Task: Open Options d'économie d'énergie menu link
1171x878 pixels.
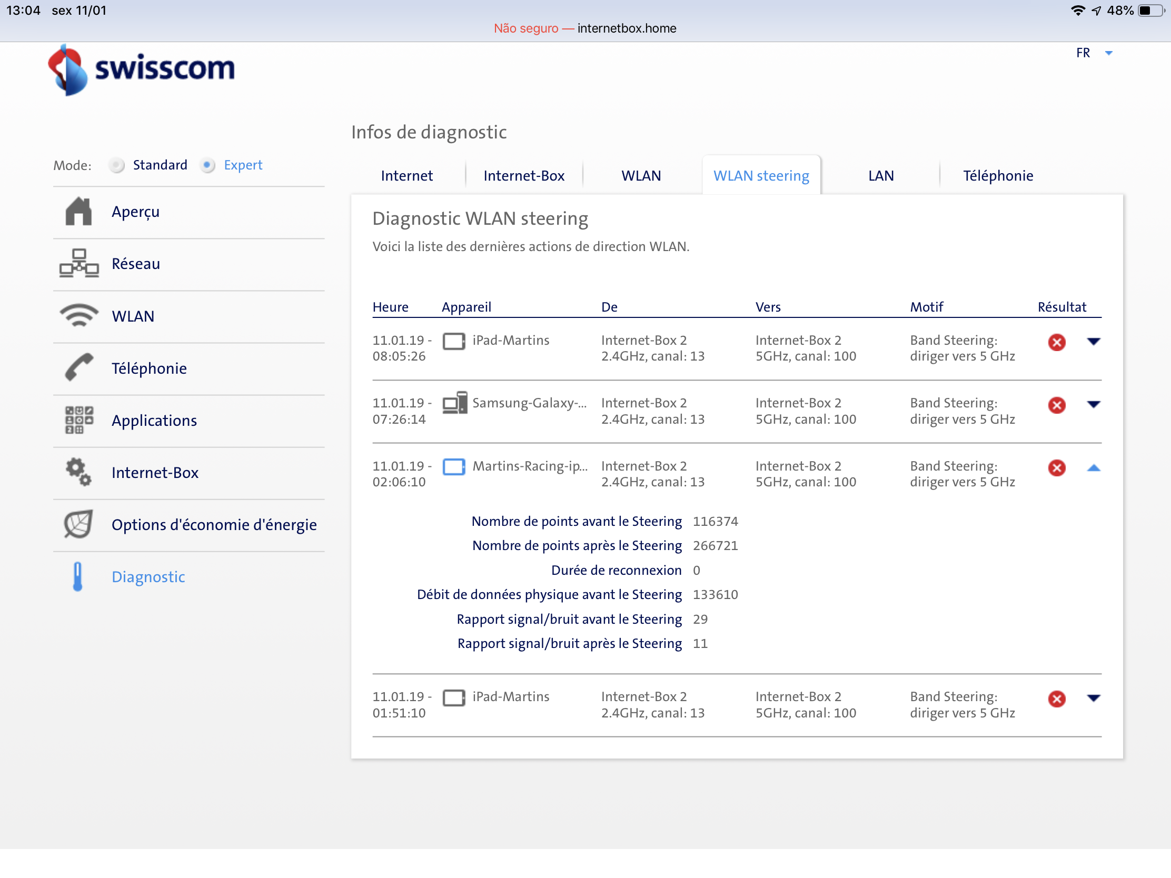Action: coord(214,524)
